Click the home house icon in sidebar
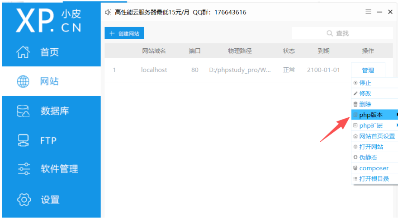398x223 pixels. pyautogui.click(x=23, y=52)
